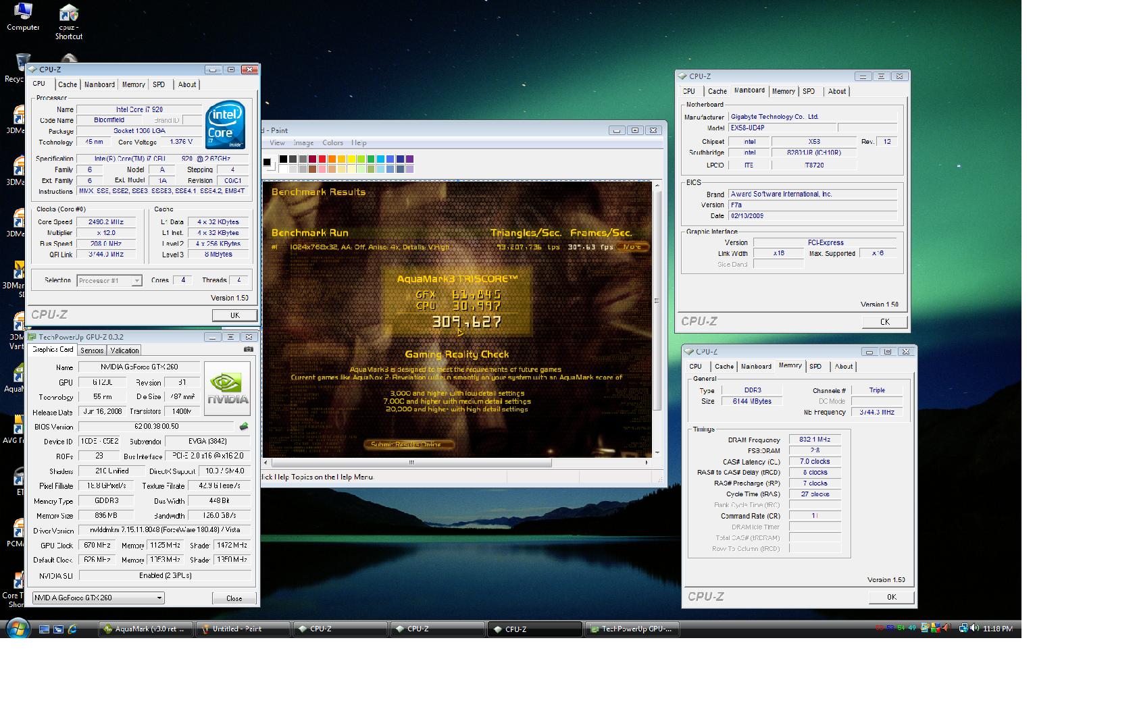Launch Internet Explorer from quick launch
Viewport: 1135px width, 709px height.
[72, 629]
